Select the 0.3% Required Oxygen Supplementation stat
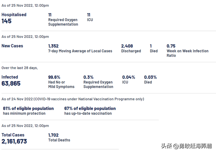 click(x=88, y=77)
